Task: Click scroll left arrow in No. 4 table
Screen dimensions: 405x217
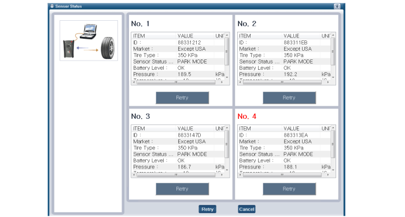Action: point(240,175)
